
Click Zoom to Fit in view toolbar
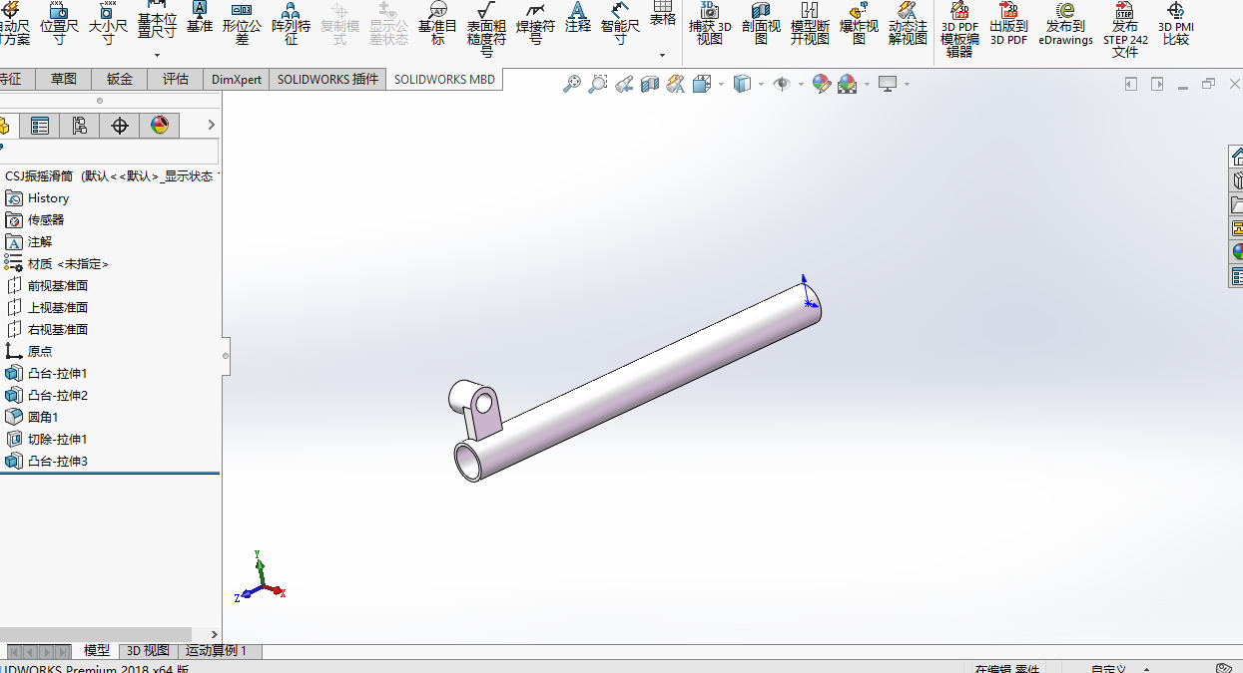(x=572, y=85)
